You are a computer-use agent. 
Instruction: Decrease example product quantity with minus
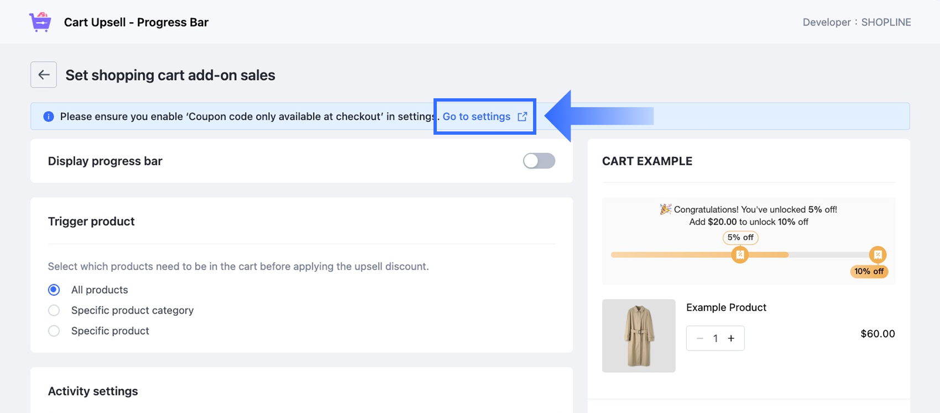click(x=700, y=338)
